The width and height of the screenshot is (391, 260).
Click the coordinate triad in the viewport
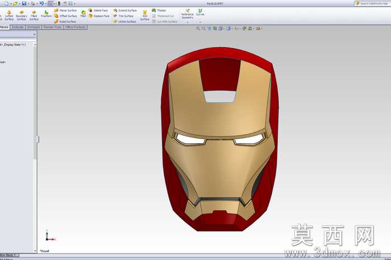(x=50, y=236)
